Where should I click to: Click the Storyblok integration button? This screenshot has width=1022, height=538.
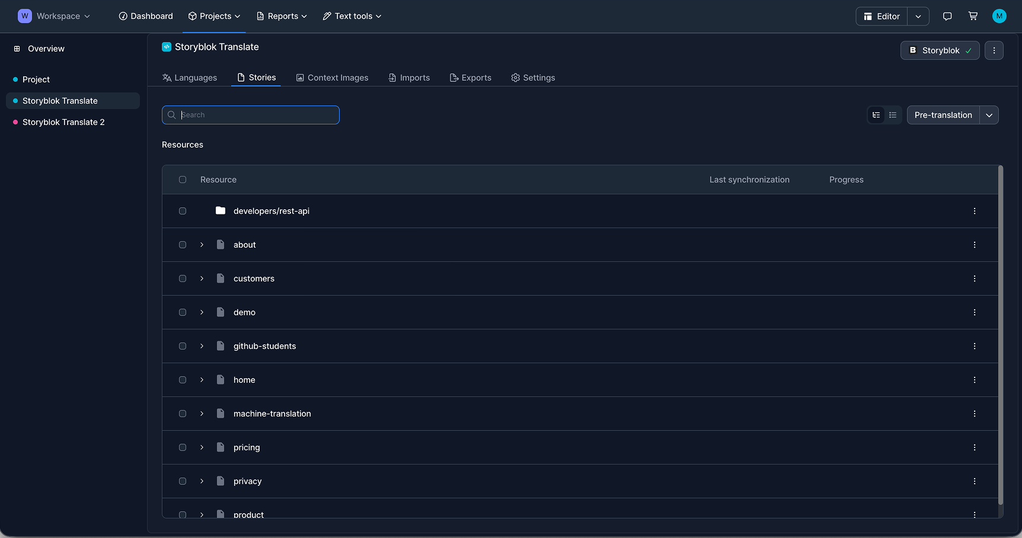coord(940,50)
